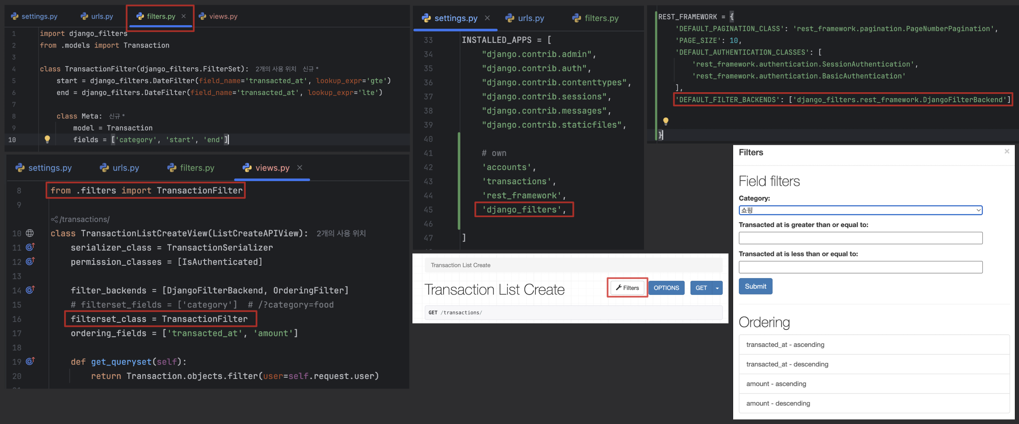Expand the GET button dropdown arrow

tap(717, 288)
